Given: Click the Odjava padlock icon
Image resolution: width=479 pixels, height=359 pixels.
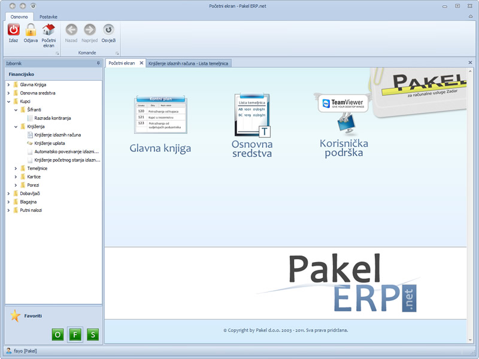Looking at the screenshot, I should 31,30.
